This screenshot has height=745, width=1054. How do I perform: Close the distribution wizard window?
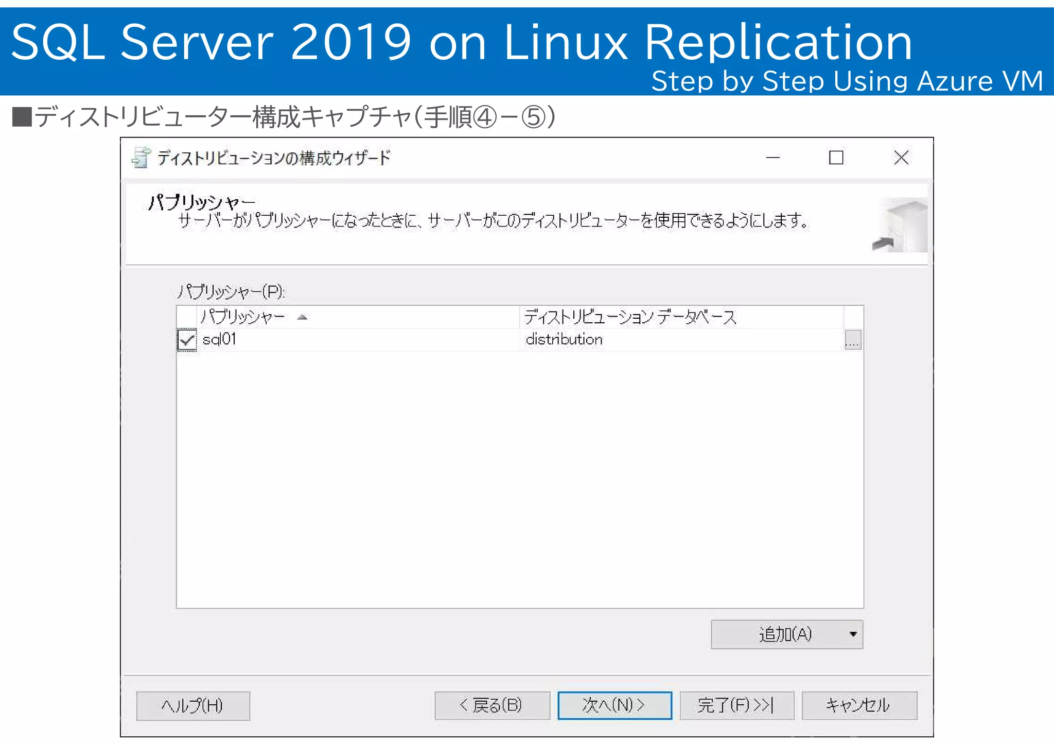pos(901,158)
